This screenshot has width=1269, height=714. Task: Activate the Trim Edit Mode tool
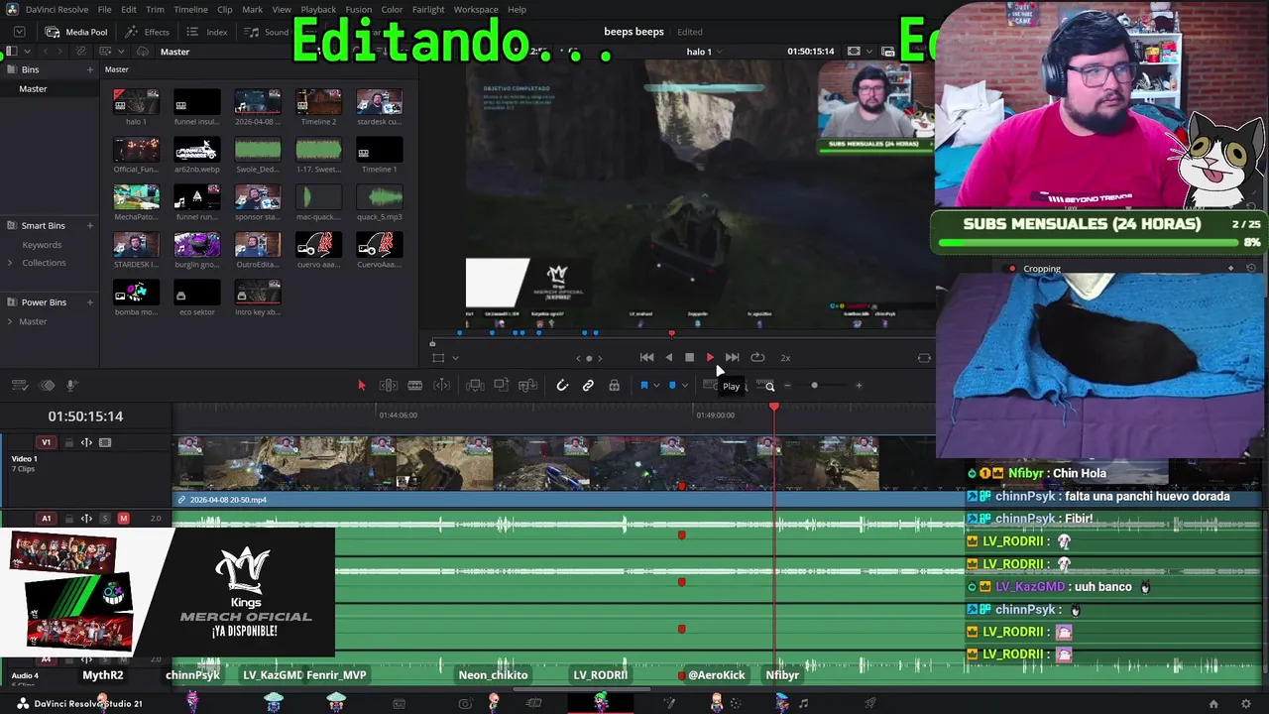(389, 386)
